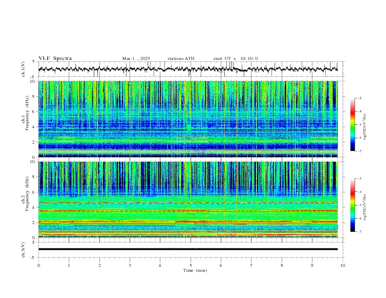Click the ch.1(V) waveform trace
Viewport: 386px width, 298px height.
point(188,69)
